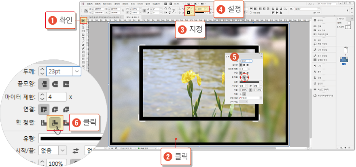
Task: Open the 효과 (fx Effects) panel
Action: coord(318,40)
